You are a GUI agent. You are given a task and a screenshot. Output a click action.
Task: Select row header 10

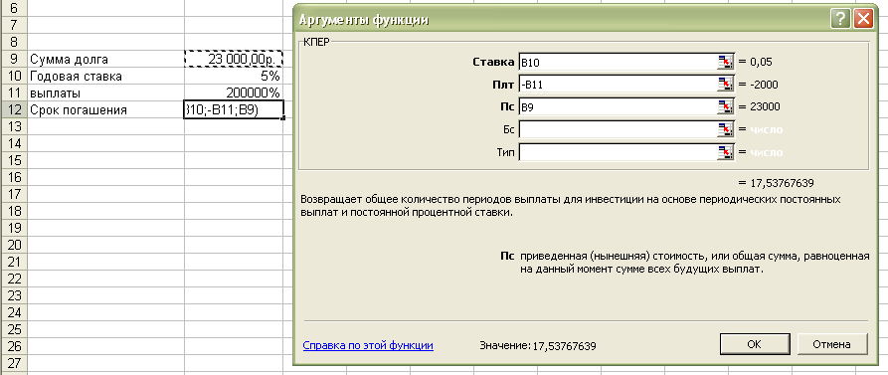coord(13,76)
